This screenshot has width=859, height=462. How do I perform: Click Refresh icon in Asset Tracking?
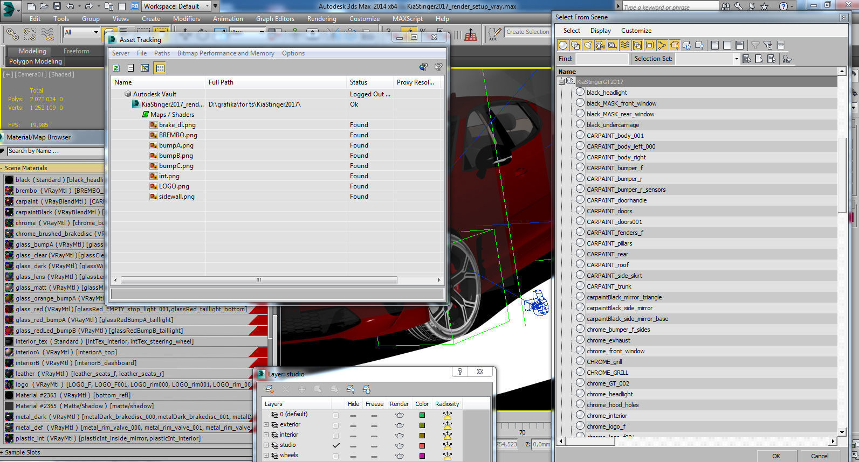point(116,68)
